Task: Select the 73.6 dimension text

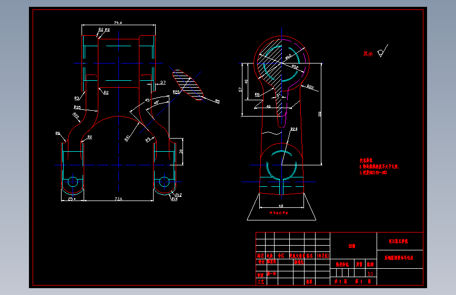Action: click(118, 199)
